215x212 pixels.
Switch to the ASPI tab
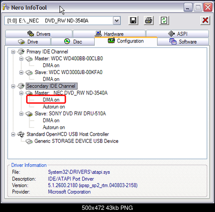pos(178,34)
